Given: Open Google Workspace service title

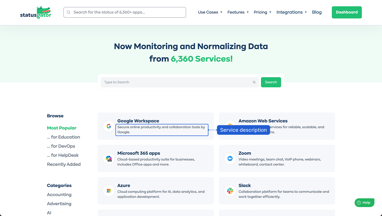Looking at the screenshot, I should click(138, 121).
